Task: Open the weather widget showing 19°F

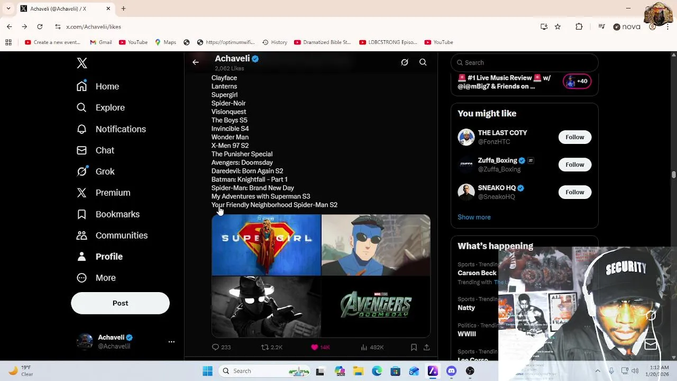Action: coord(20,371)
